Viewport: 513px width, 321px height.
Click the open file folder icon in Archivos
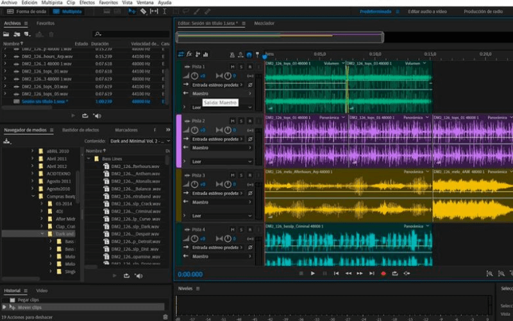pyautogui.click(x=6, y=33)
